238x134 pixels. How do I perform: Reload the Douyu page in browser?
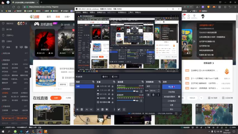coord(13,7)
